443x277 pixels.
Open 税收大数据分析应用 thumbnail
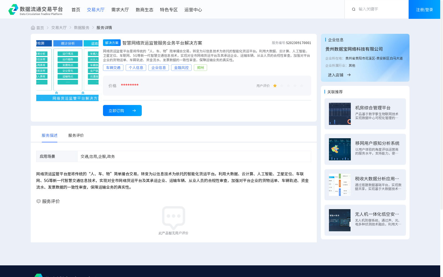[x=340, y=185]
